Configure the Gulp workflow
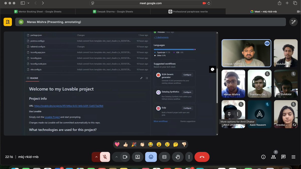The height and width of the screenshot is (169, 301). pos(187,108)
